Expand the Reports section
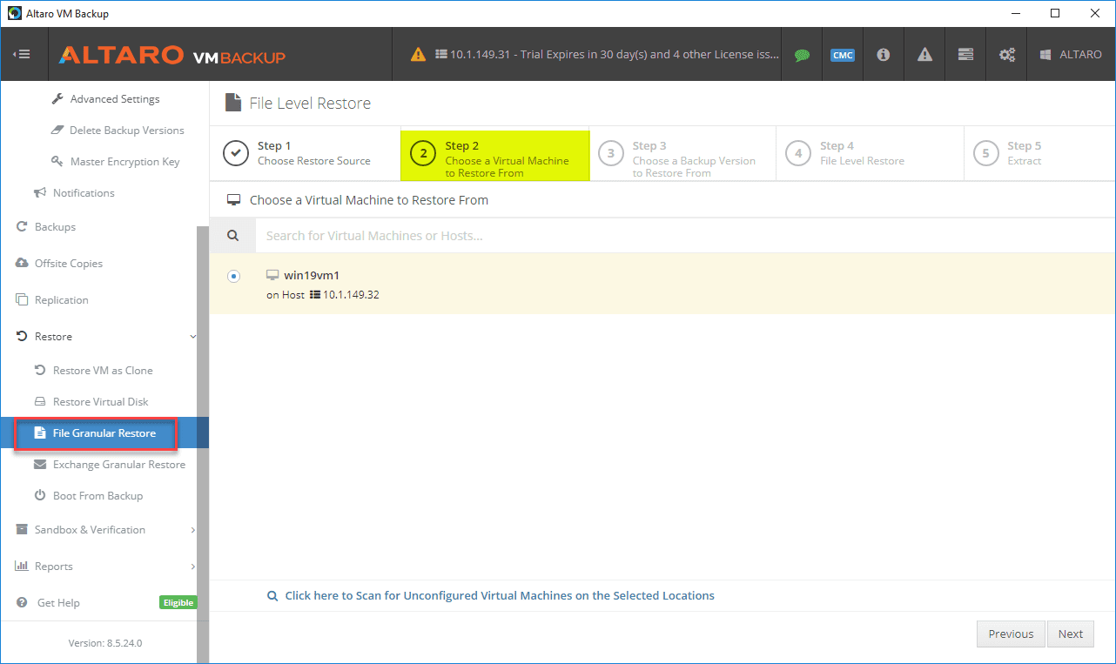Viewport: 1116px width, 664px height. point(56,566)
